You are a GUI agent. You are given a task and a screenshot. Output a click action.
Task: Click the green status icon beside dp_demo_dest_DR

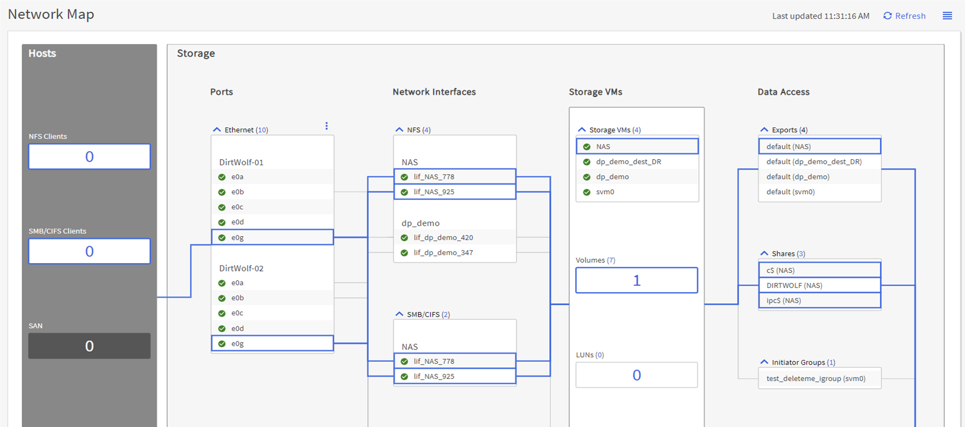tap(587, 162)
